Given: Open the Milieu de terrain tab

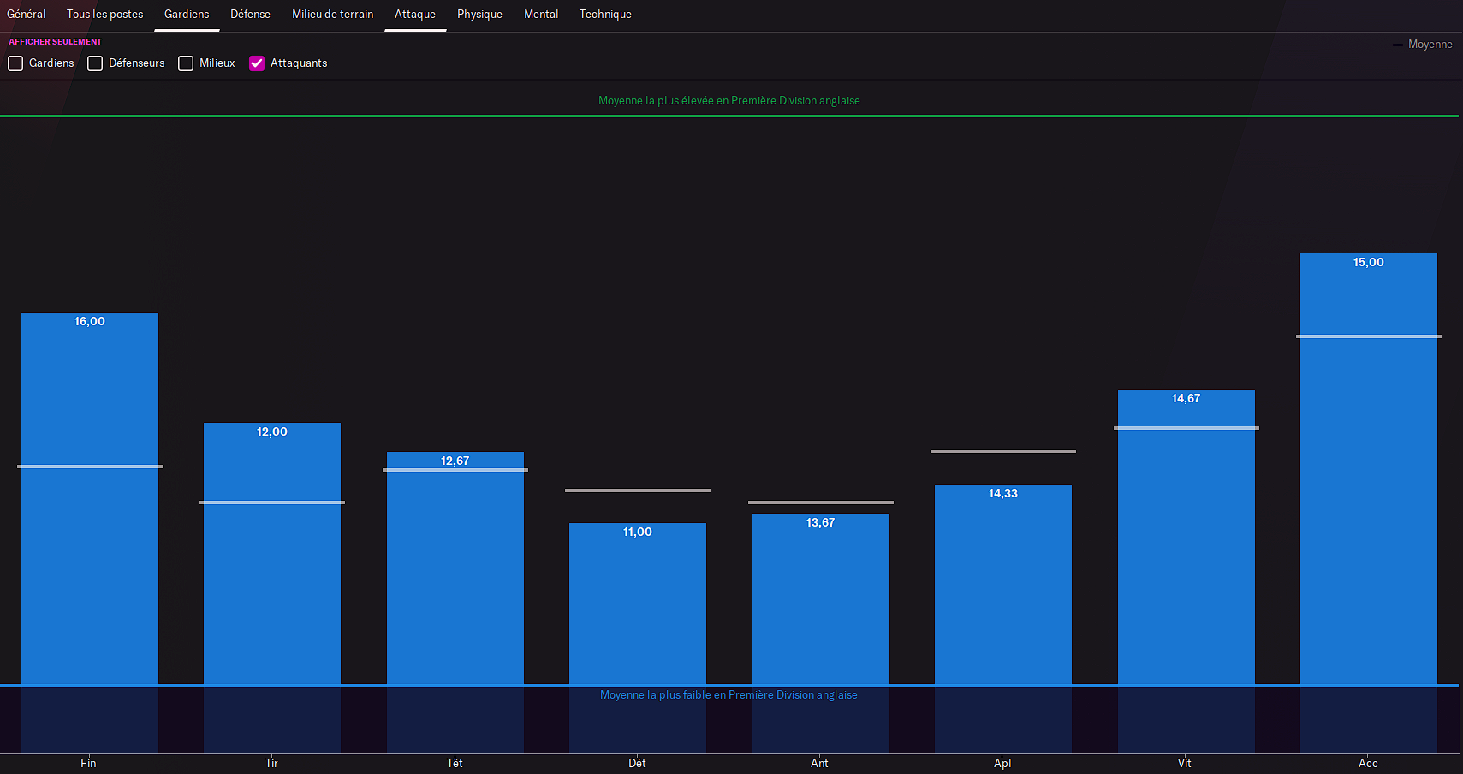Looking at the screenshot, I should pos(333,15).
